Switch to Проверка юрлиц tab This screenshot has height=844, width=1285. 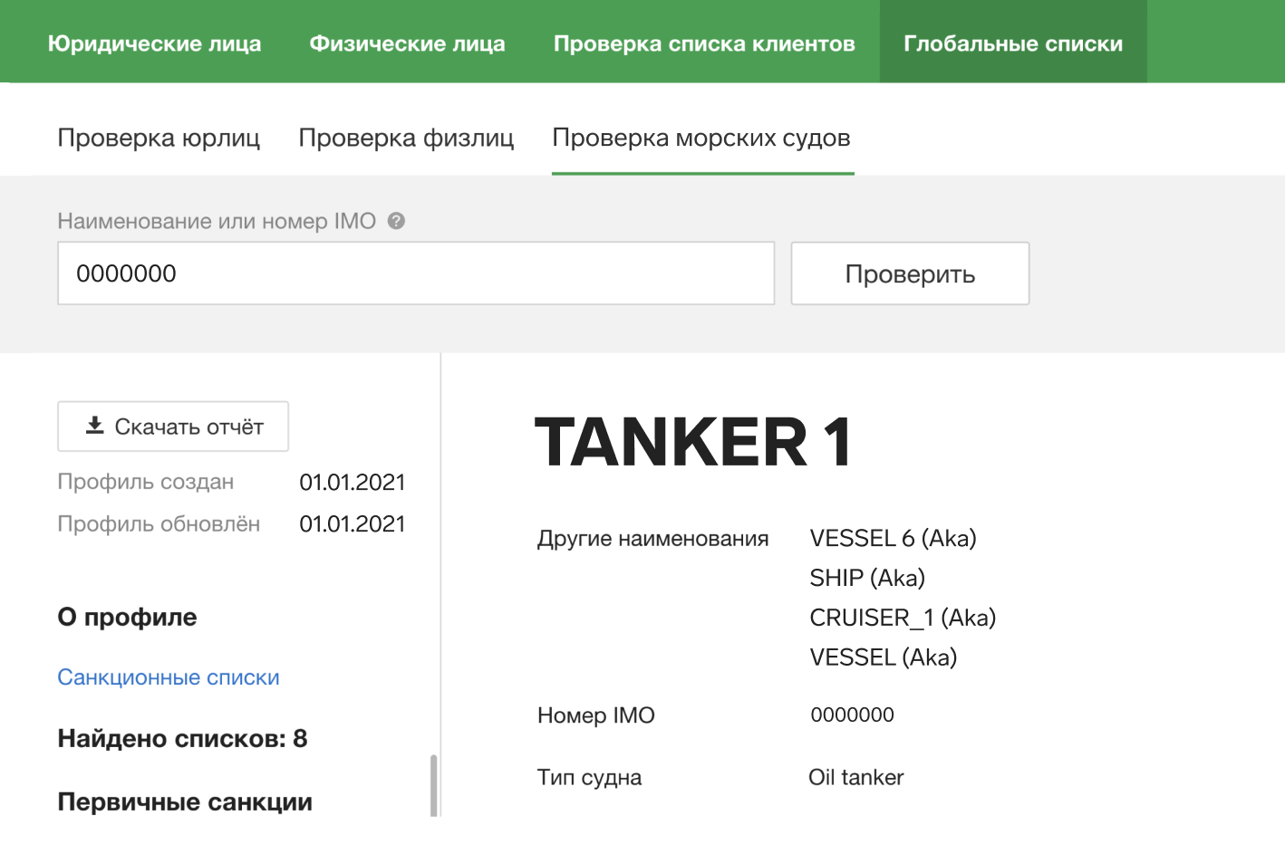pyautogui.click(x=159, y=138)
